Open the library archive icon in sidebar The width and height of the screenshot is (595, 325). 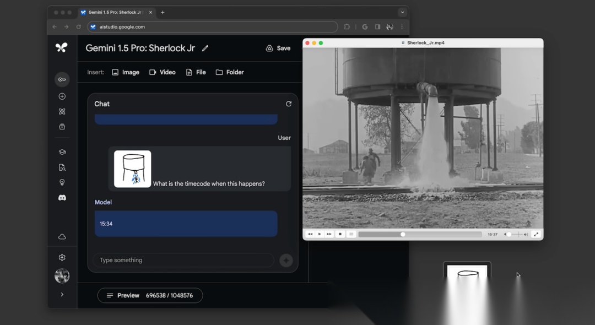(x=62, y=127)
